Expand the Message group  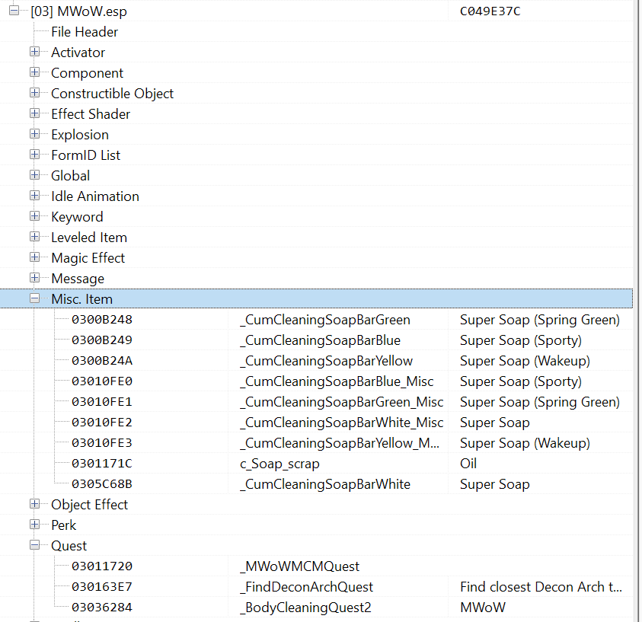click(x=35, y=277)
